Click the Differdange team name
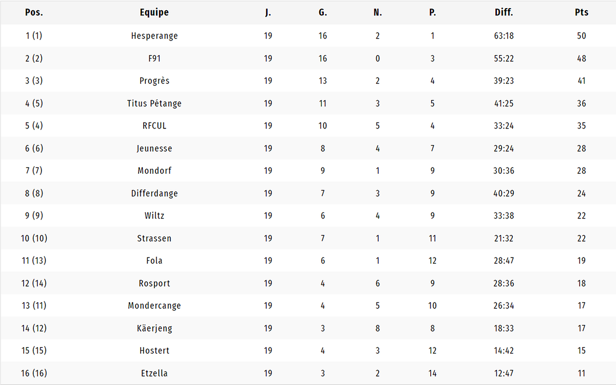 click(154, 193)
